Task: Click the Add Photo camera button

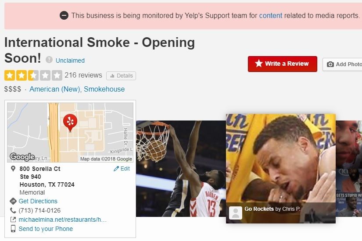Action: tap(342, 64)
